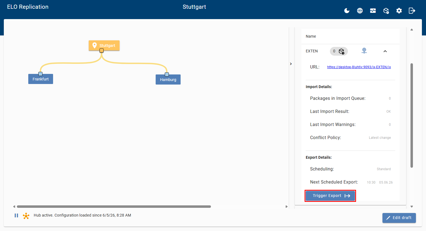Click the 'Latest change' value

(x=380, y=138)
